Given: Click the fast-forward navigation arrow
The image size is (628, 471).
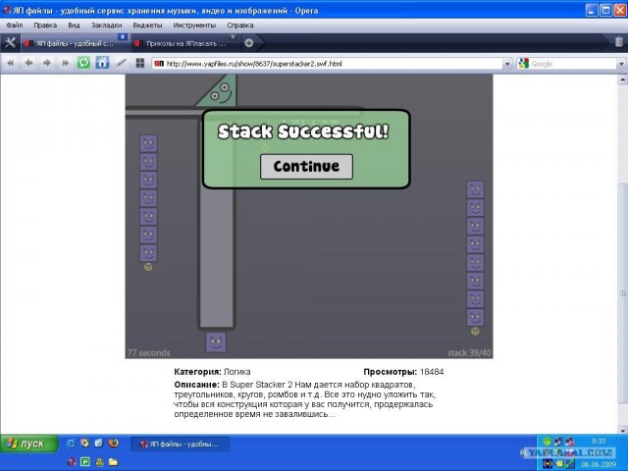Looking at the screenshot, I should [x=65, y=63].
